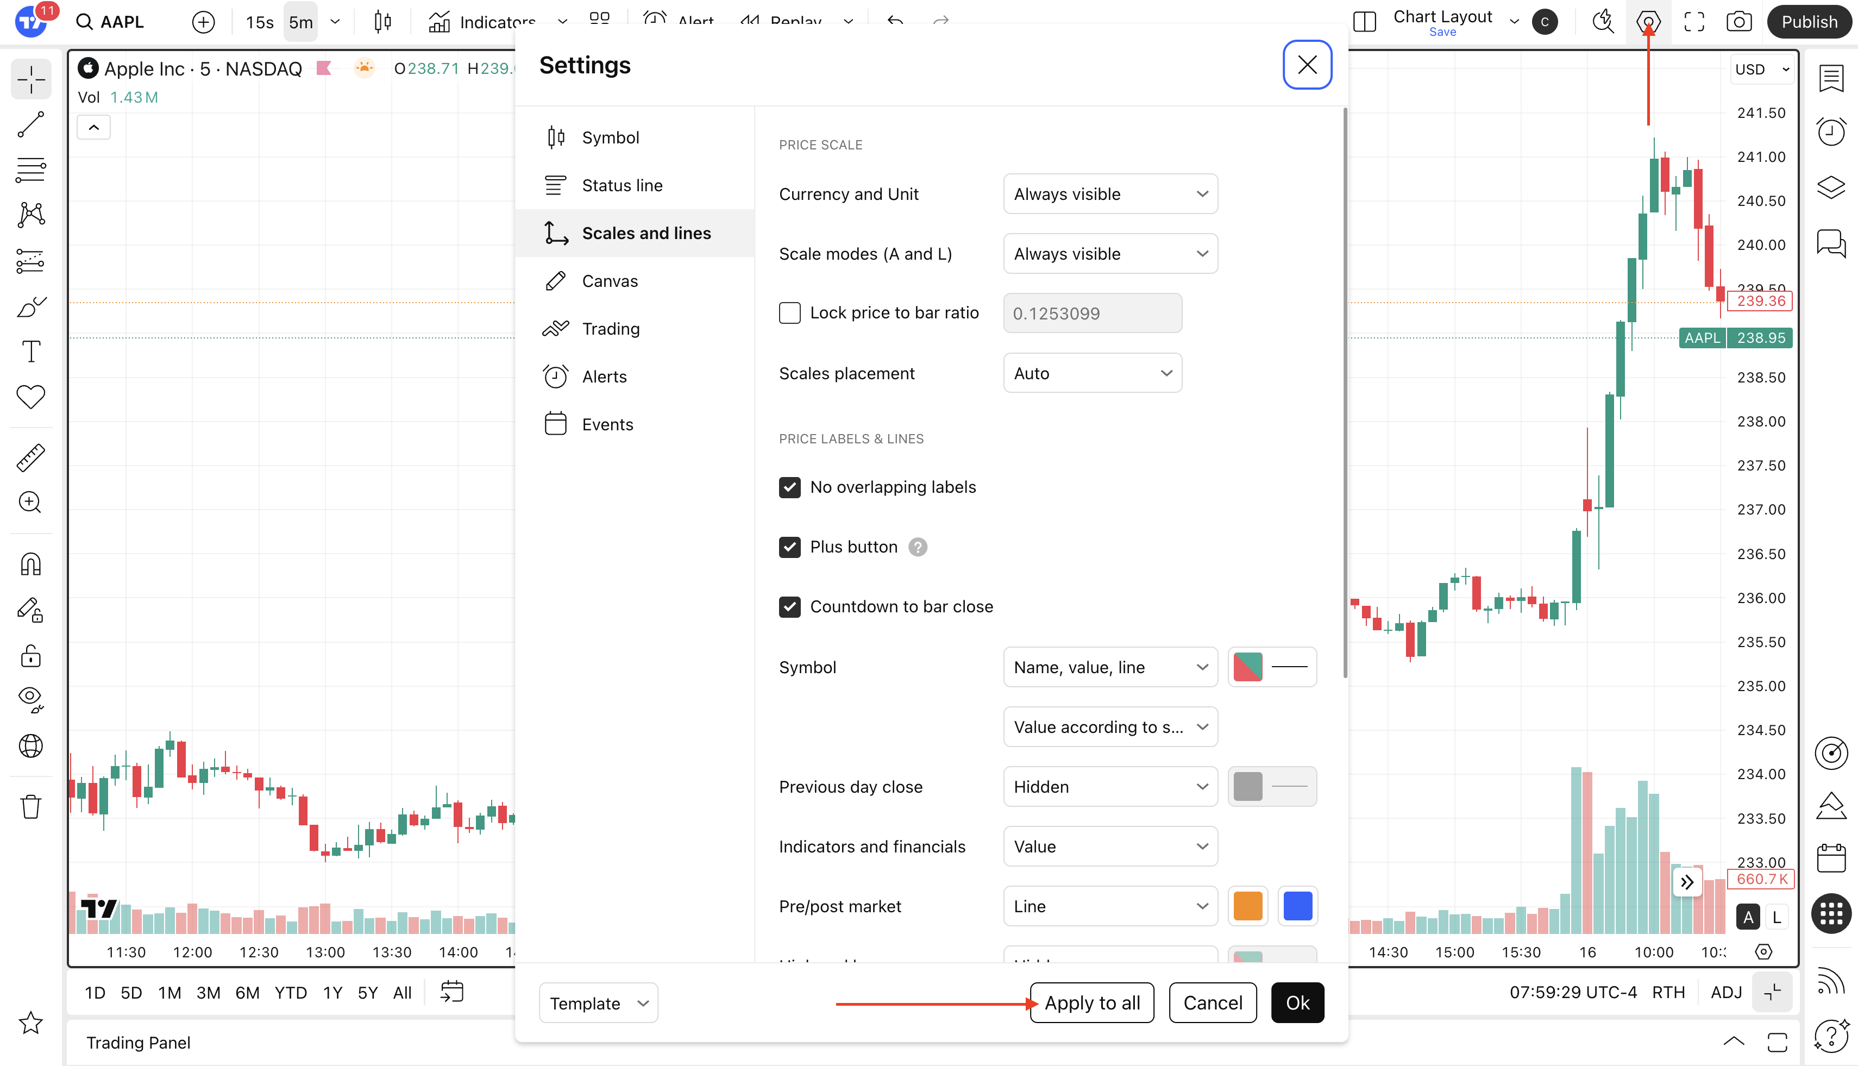Image resolution: width=1858 pixels, height=1066 pixels.
Task: Open the alerts clock icon in right sidebar
Action: click(x=1831, y=132)
